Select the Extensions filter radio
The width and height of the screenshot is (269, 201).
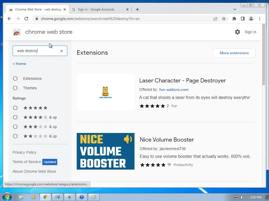15,79
